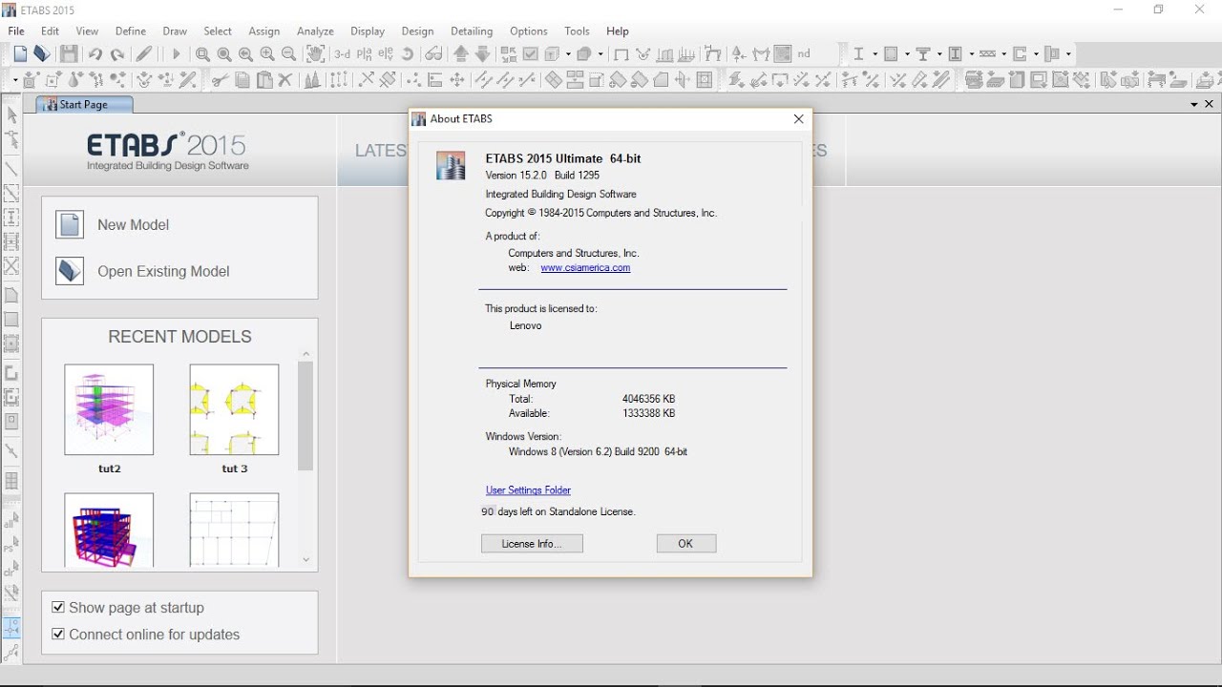Open the Help menu
Screen dimensions: 1222x687
tap(618, 31)
